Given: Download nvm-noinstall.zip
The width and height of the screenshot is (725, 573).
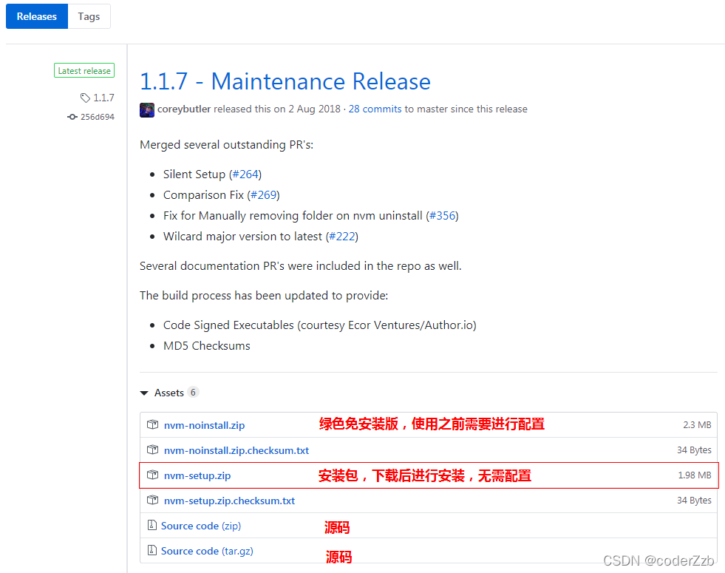Looking at the screenshot, I should (205, 425).
